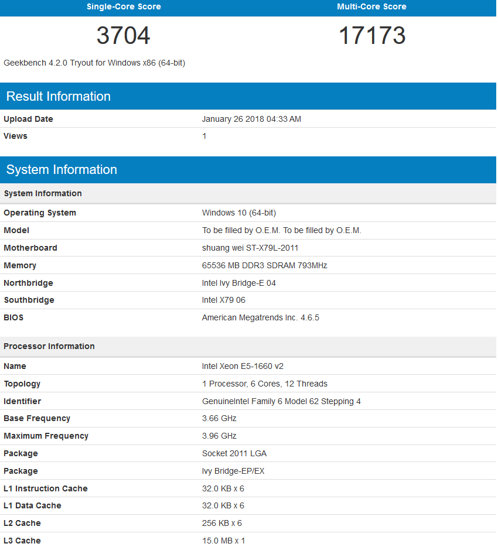This screenshot has width=498, height=547.
Task: Click the Geekbench 4.2.0 Tryout version text
Action: point(94,63)
